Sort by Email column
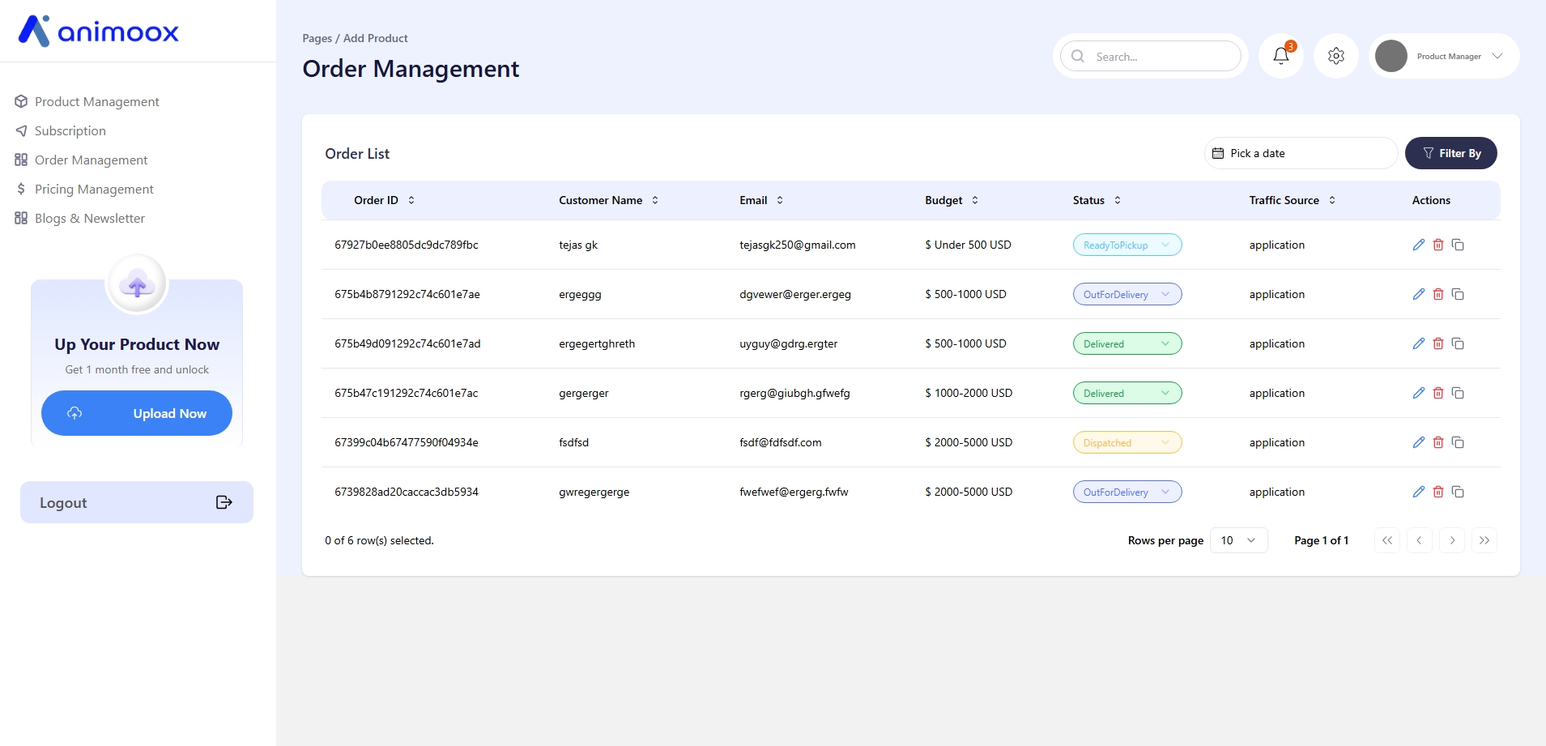This screenshot has width=1546, height=746. click(761, 200)
